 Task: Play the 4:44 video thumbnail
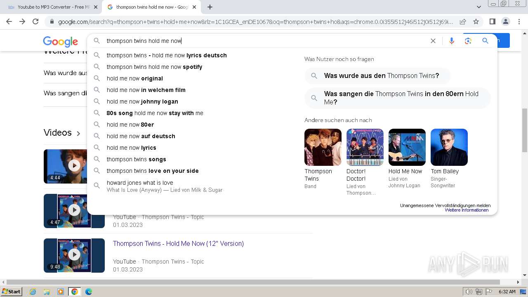[x=74, y=166]
